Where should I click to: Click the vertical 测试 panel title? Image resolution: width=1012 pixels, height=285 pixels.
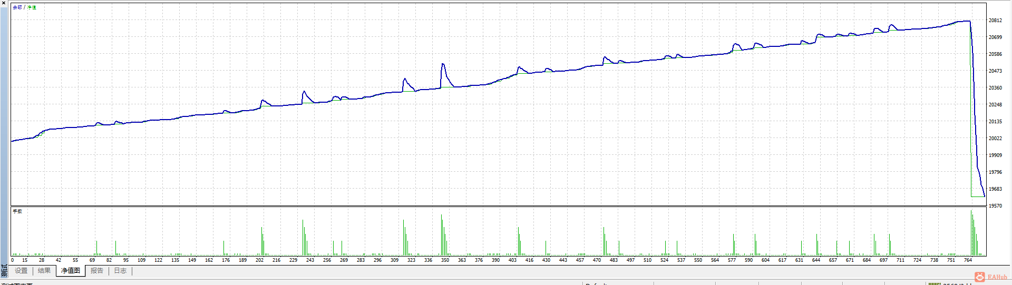coord(4,271)
